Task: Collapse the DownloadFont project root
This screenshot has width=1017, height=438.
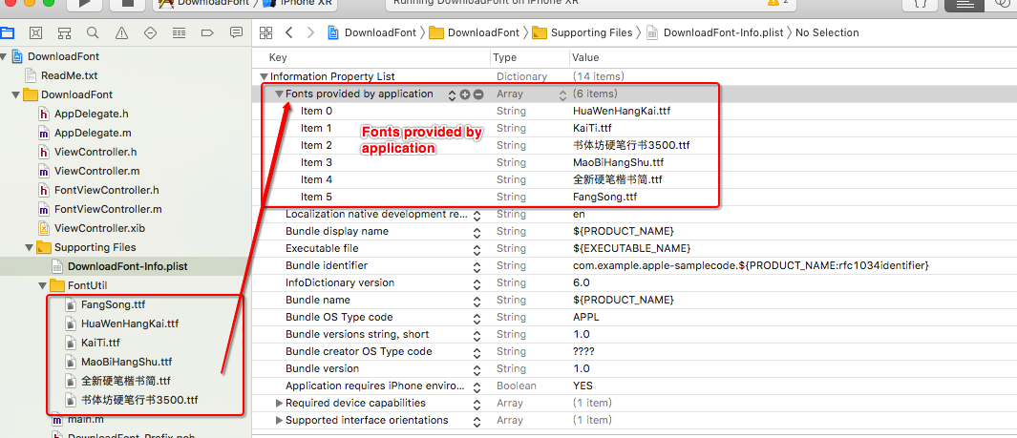Action: pos(5,56)
